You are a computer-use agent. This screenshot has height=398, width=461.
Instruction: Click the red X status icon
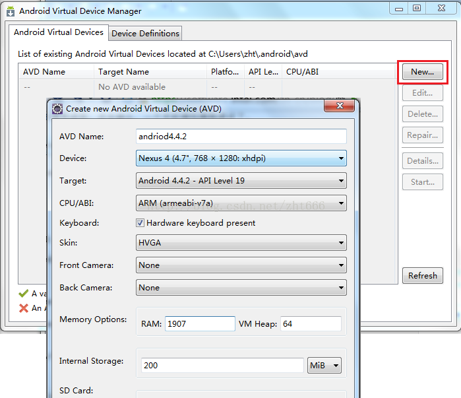tap(24, 308)
